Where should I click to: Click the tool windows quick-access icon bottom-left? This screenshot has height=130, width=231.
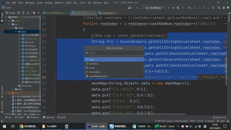click(2, 121)
